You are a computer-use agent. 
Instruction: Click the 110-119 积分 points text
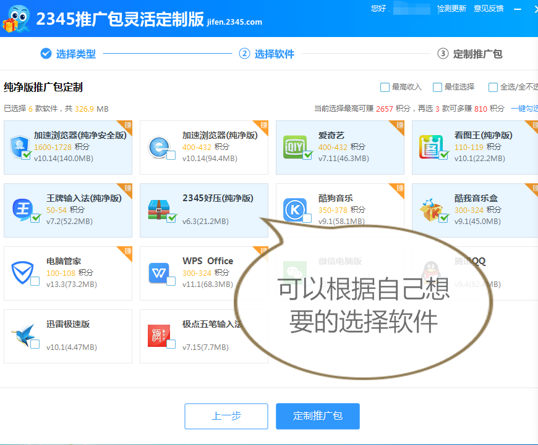pyautogui.click(x=478, y=147)
